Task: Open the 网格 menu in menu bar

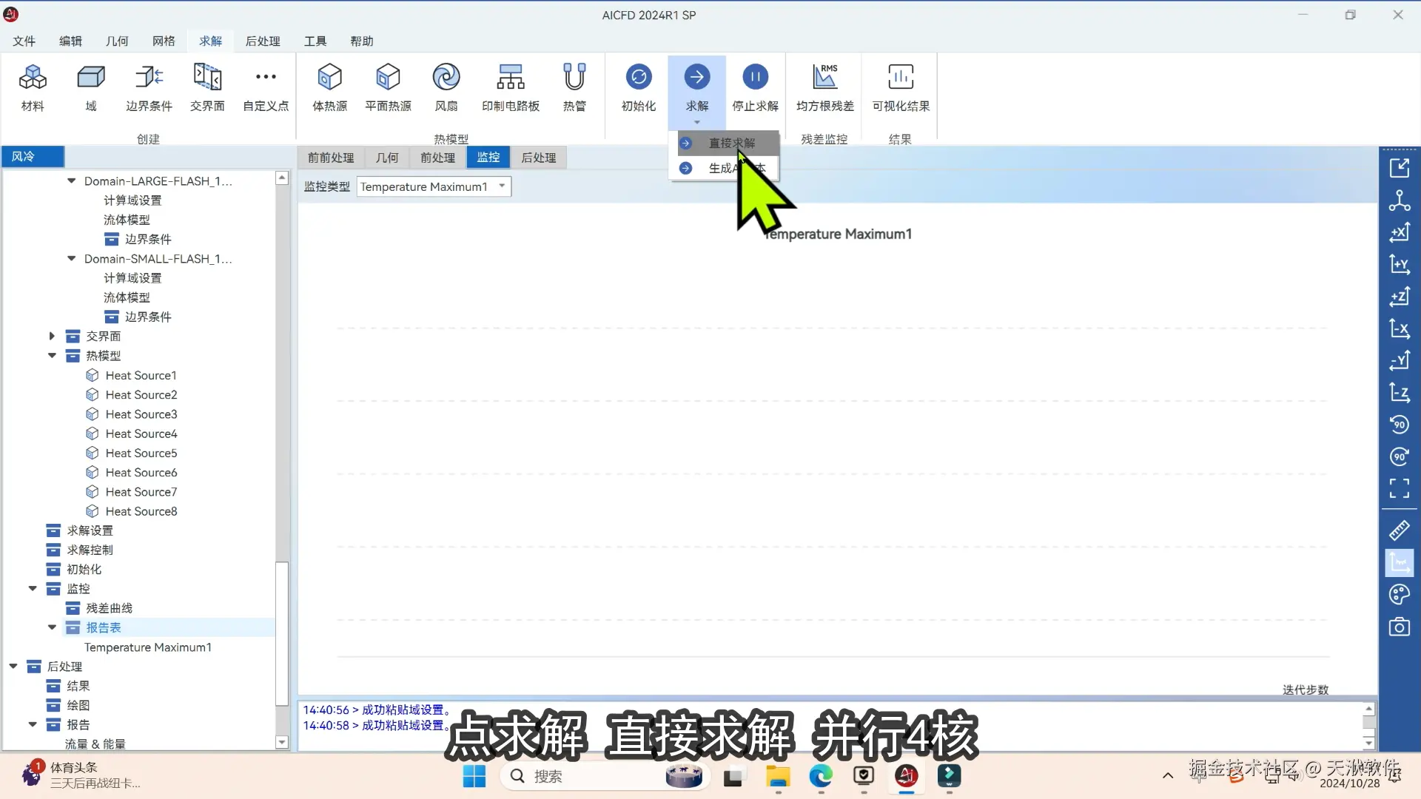Action: pyautogui.click(x=164, y=41)
